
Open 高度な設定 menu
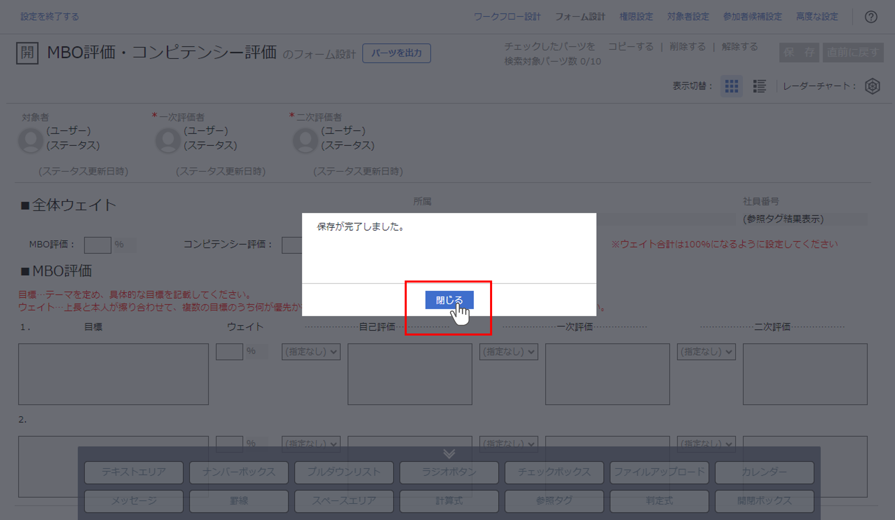817,16
